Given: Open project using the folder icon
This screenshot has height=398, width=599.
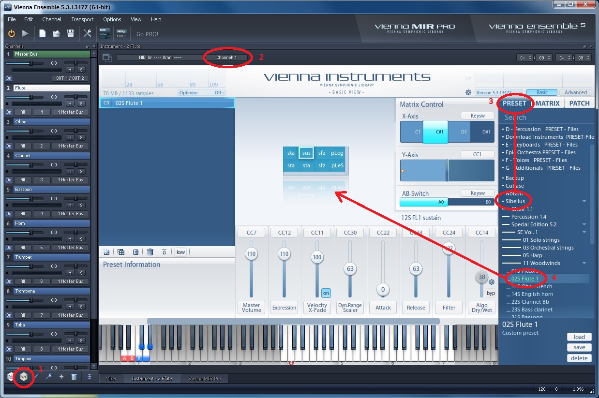Looking at the screenshot, I should 57,33.
